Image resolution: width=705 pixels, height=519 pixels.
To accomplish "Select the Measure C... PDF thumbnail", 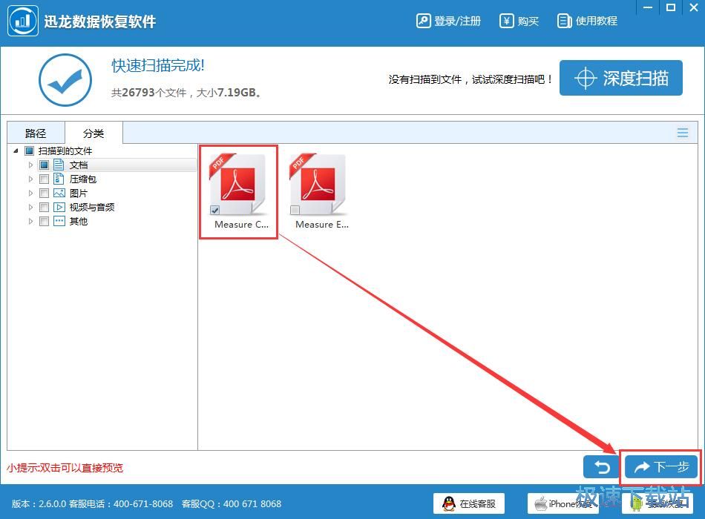I will (238, 184).
